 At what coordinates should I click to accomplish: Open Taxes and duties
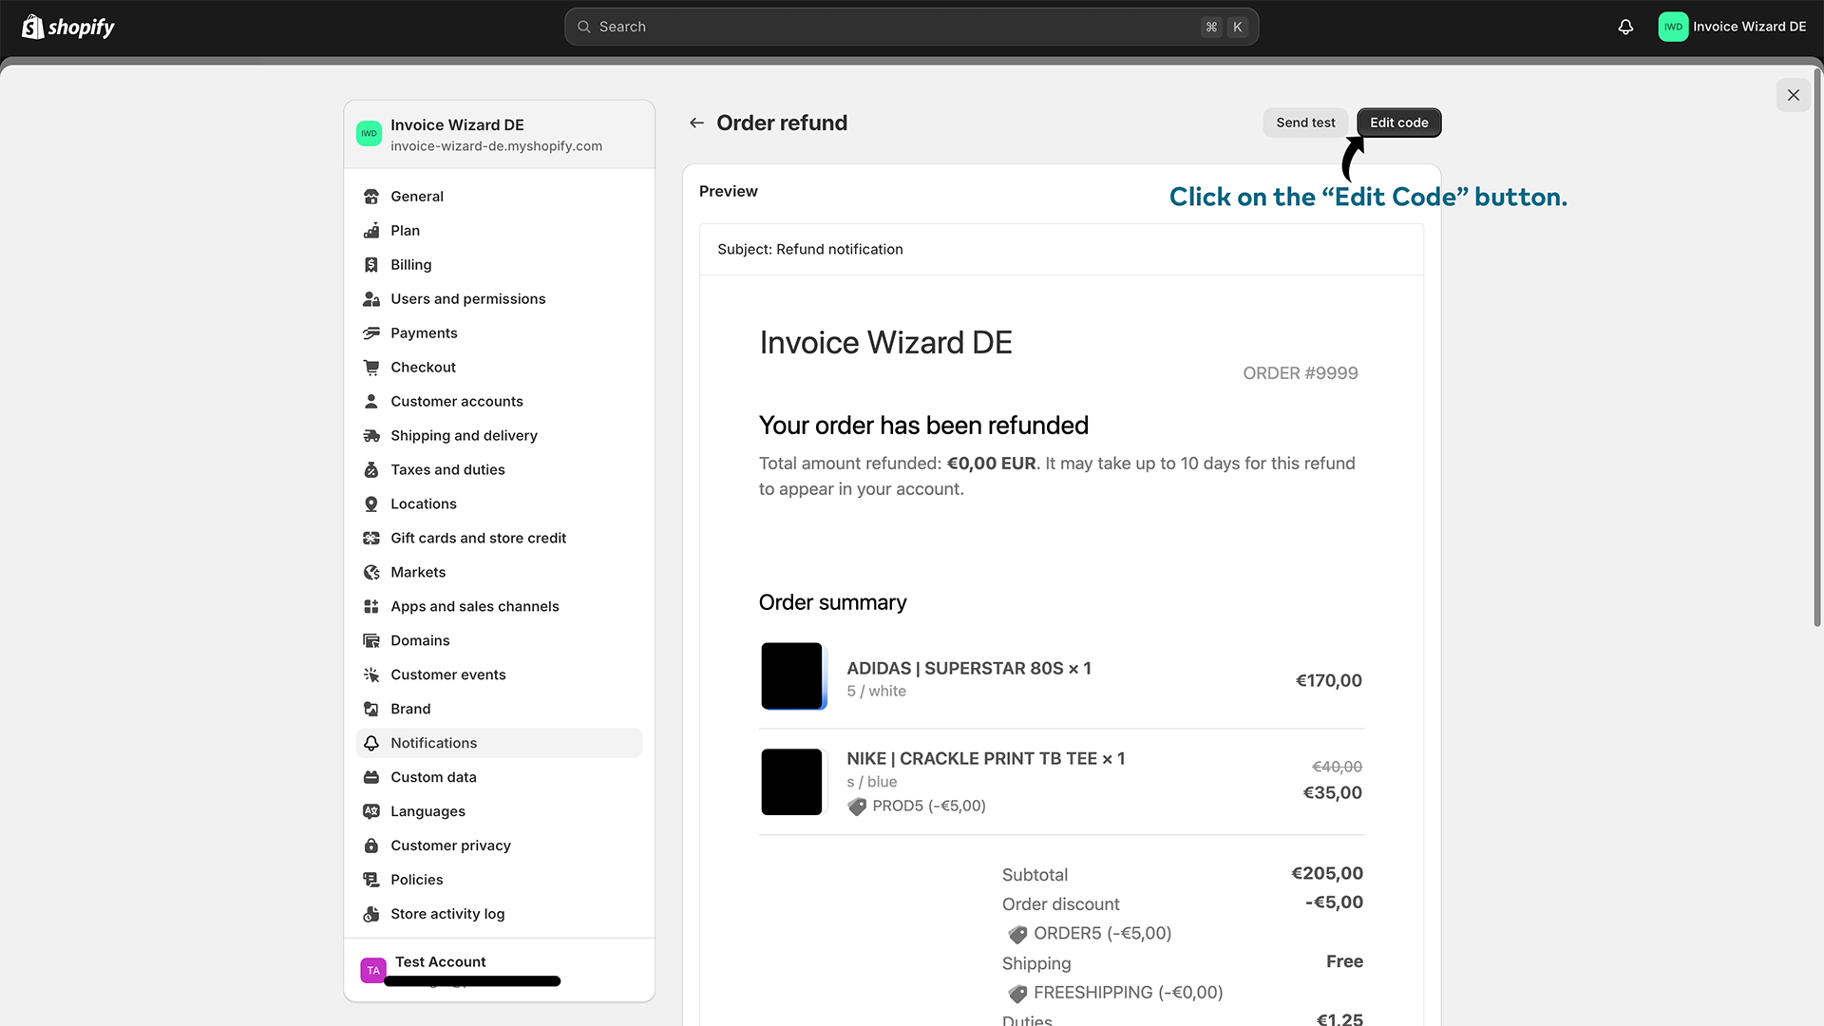pos(499,470)
